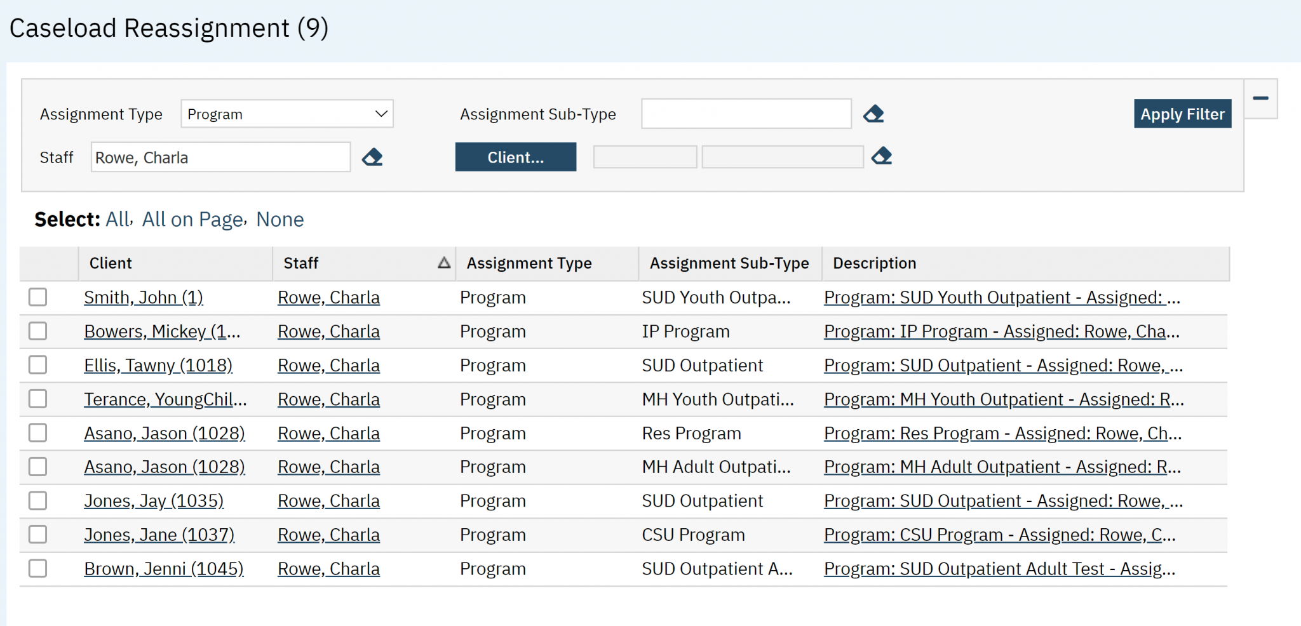This screenshot has height=626, width=1301.
Task: Check the Jones, Jane row checkbox
Action: coord(38,534)
